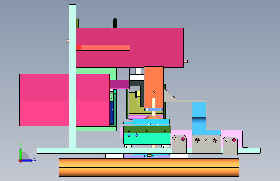Select the large orange cylinder at the bottom
This screenshot has width=280, height=181.
(x=149, y=168)
